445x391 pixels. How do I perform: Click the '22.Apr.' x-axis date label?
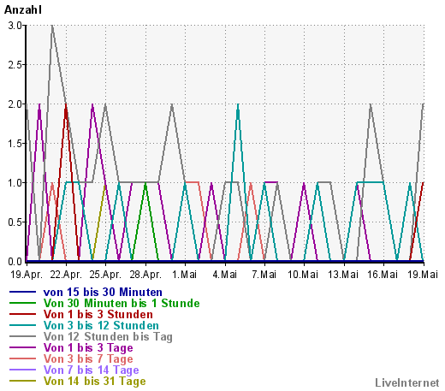pyautogui.click(x=66, y=275)
